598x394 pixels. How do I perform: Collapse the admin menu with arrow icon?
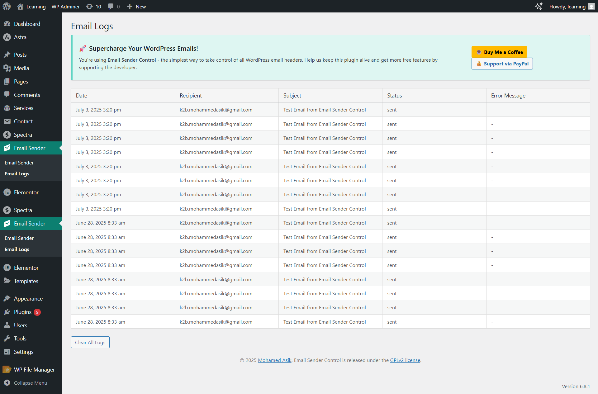coord(7,383)
